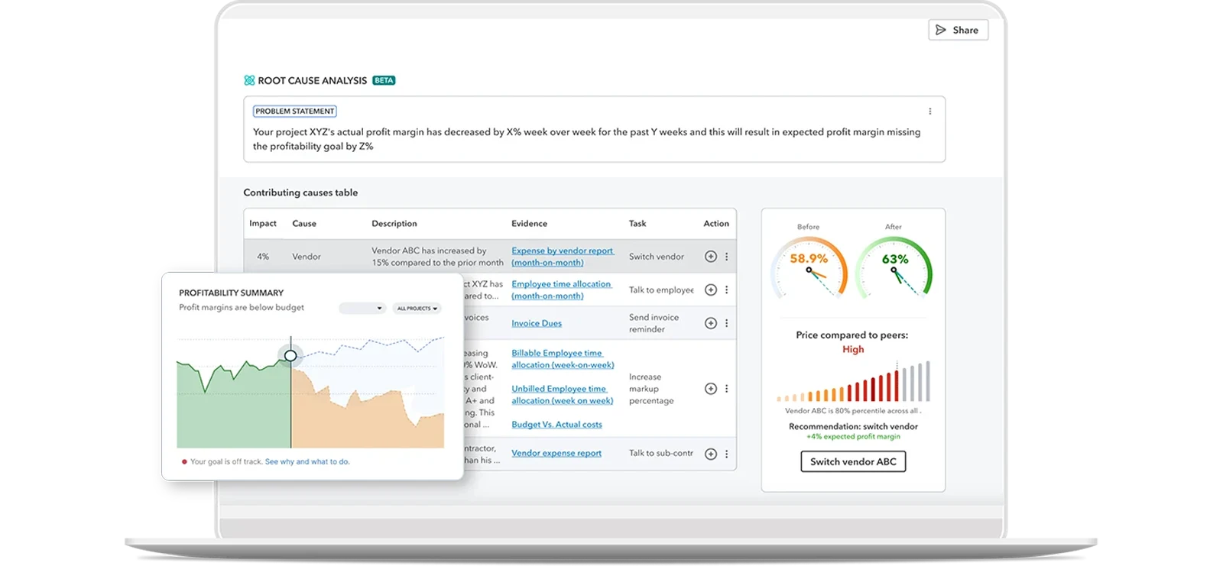This screenshot has width=1223, height=566.
Task: Open See why and what to do link
Action: tap(307, 461)
